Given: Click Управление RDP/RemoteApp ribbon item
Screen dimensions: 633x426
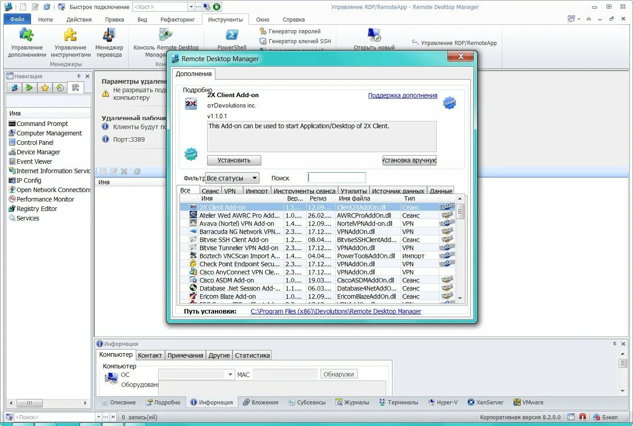Looking at the screenshot, I should (x=454, y=43).
